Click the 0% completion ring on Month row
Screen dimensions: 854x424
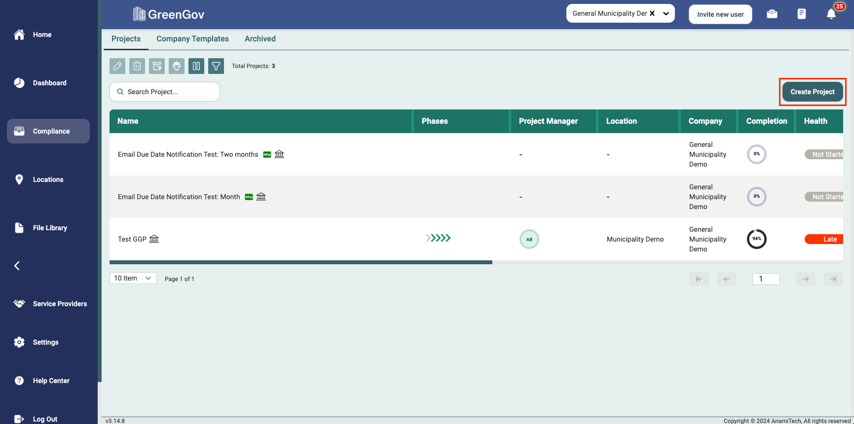coord(757,197)
